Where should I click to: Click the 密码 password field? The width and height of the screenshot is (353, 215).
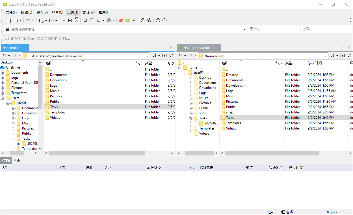coord(326,29)
